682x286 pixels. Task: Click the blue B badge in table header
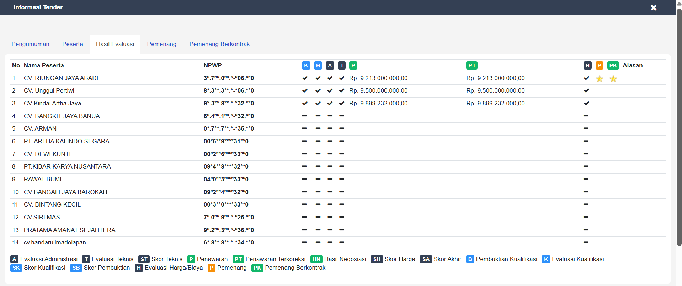[x=318, y=65]
